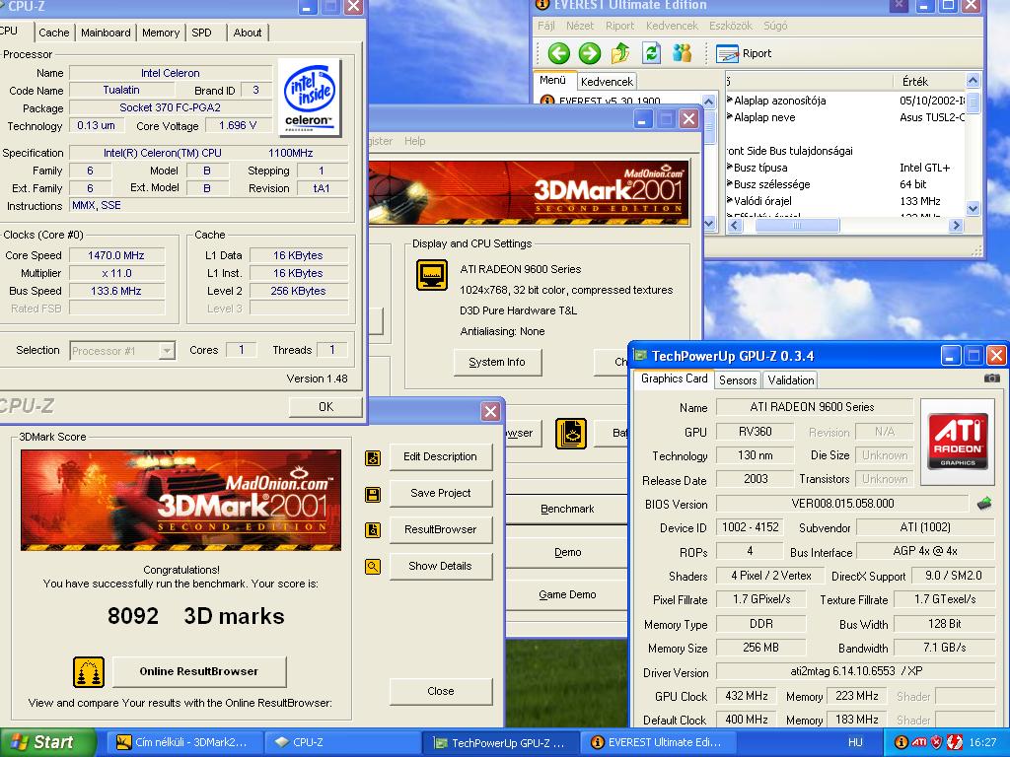Viewport: 1010px width, 757px height.
Task: Switch to Memory tab in CPU-Z
Action: pyautogui.click(x=161, y=33)
